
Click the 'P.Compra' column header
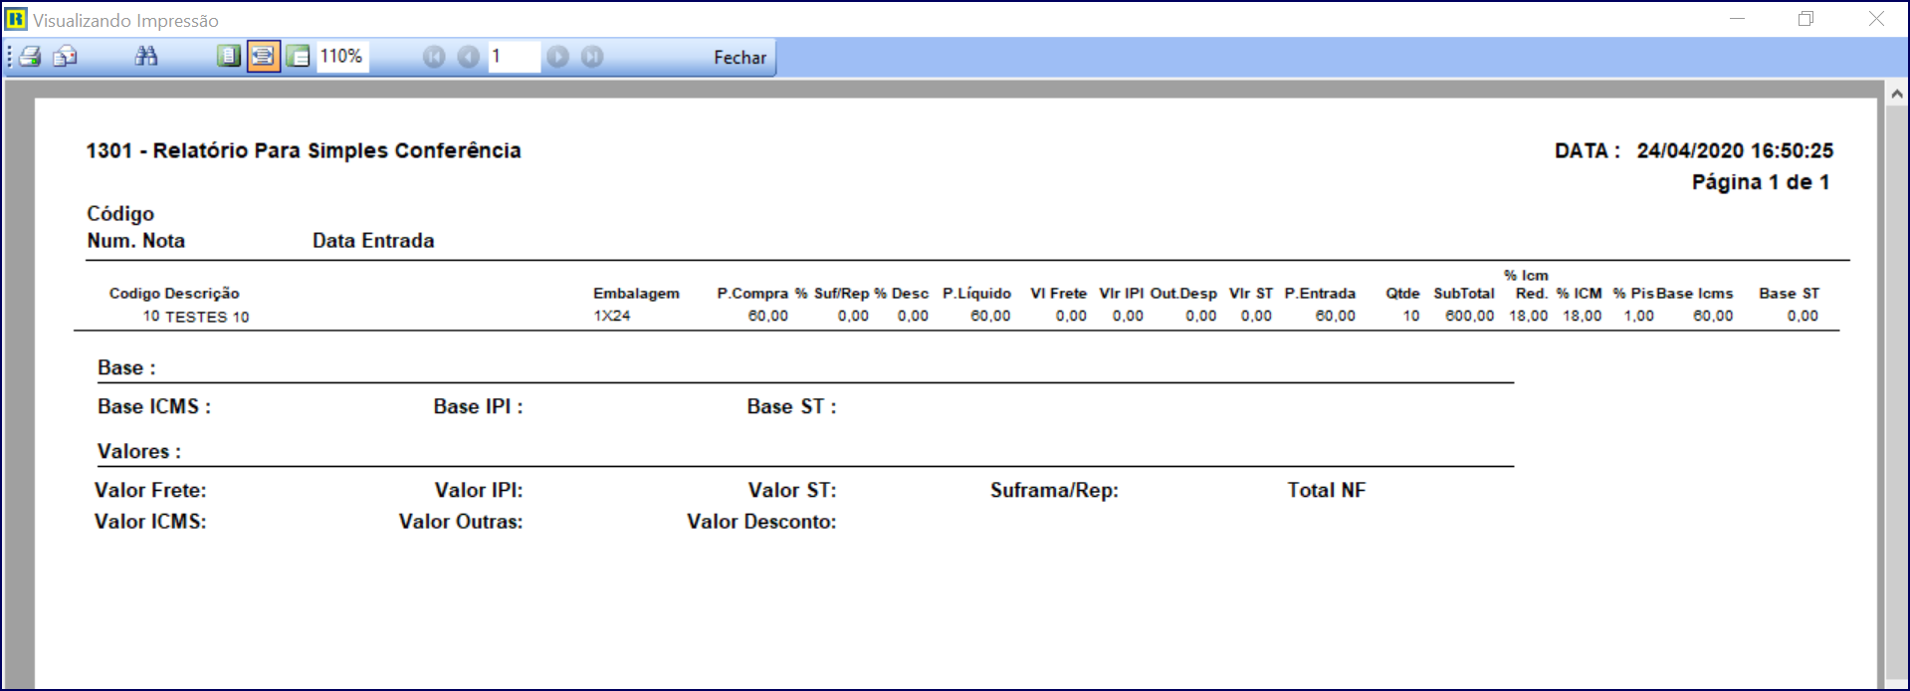752,294
